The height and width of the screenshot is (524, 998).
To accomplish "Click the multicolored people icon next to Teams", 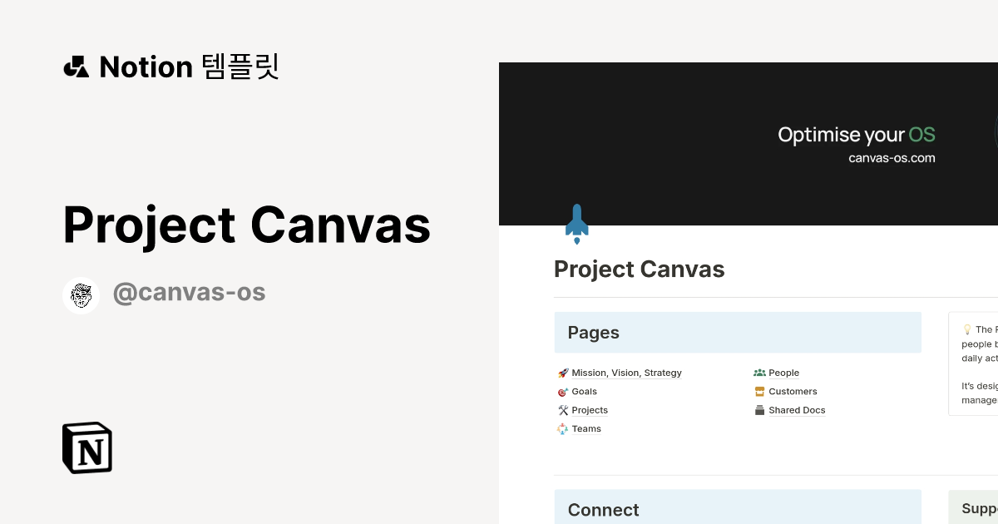I will click(x=563, y=428).
